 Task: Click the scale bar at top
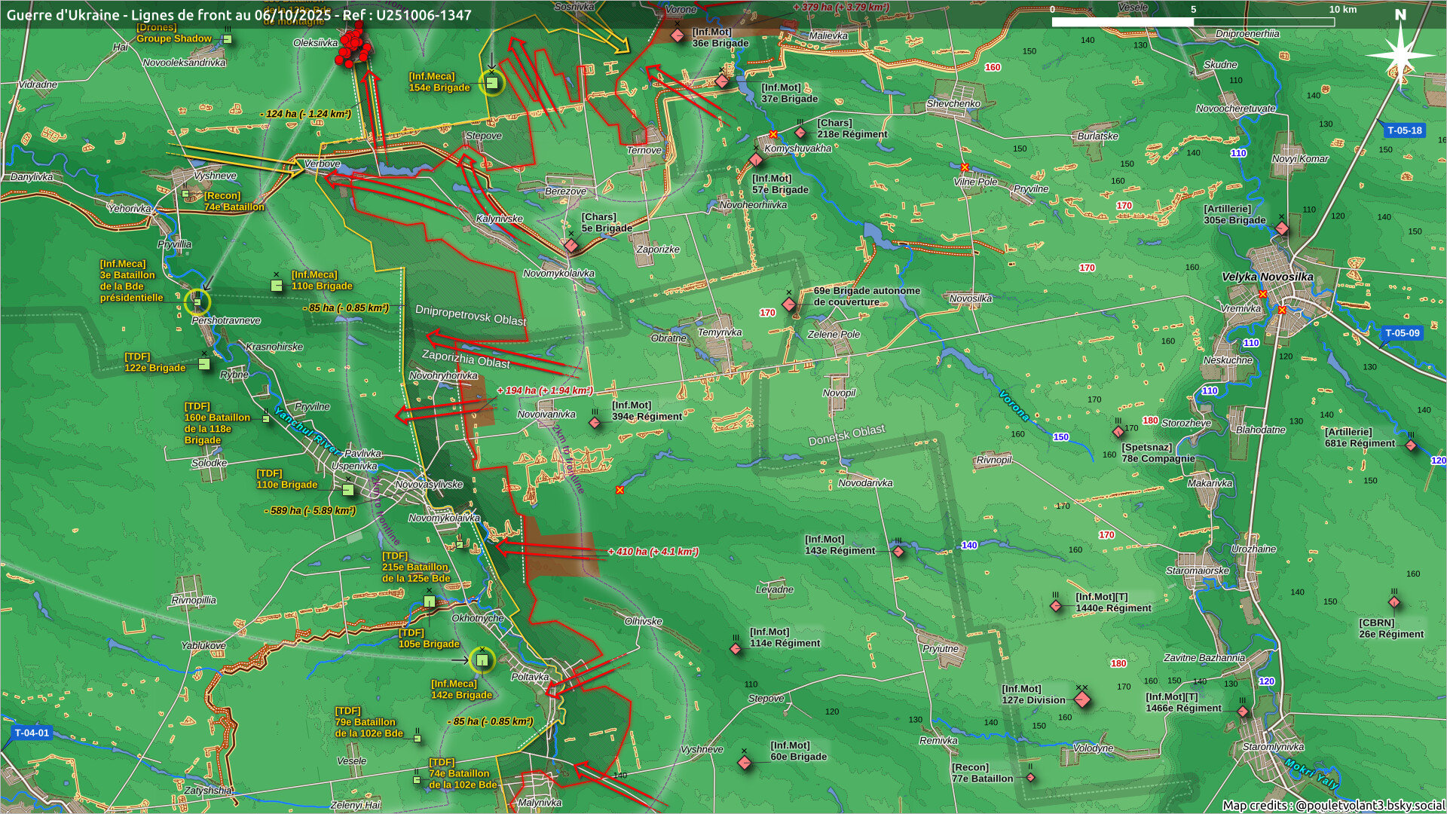point(1192,22)
